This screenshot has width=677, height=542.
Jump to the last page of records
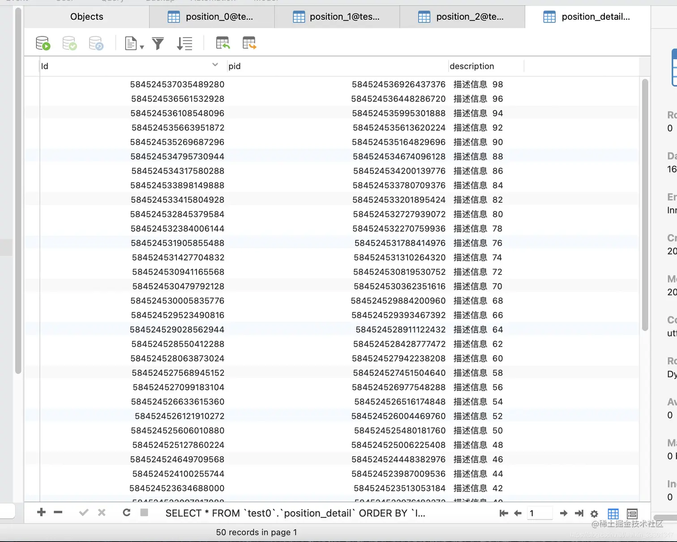coord(579,513)
